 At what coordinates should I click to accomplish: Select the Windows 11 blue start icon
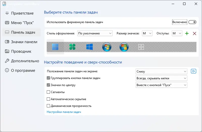55,47
